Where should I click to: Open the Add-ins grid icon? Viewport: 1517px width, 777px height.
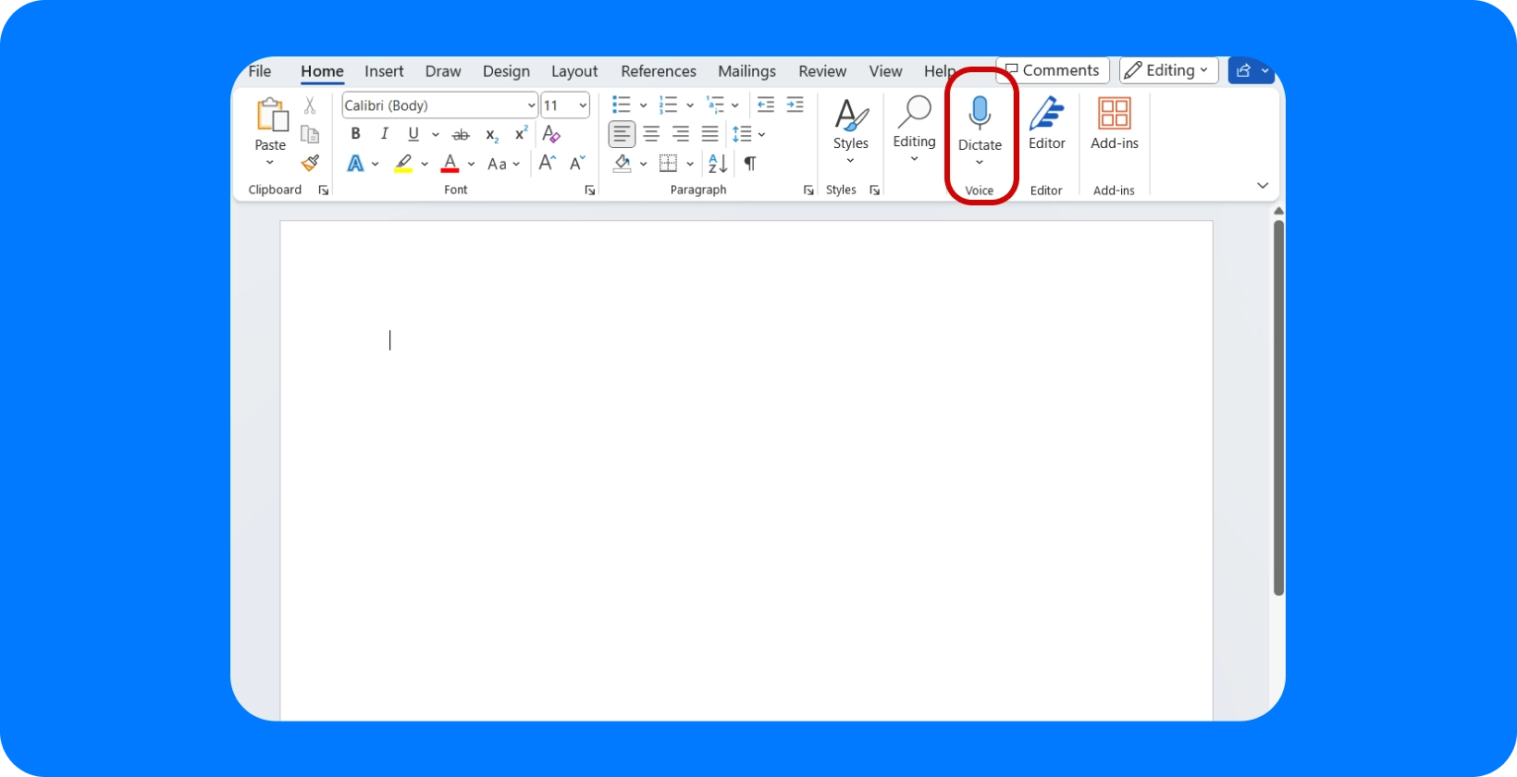1115,113
